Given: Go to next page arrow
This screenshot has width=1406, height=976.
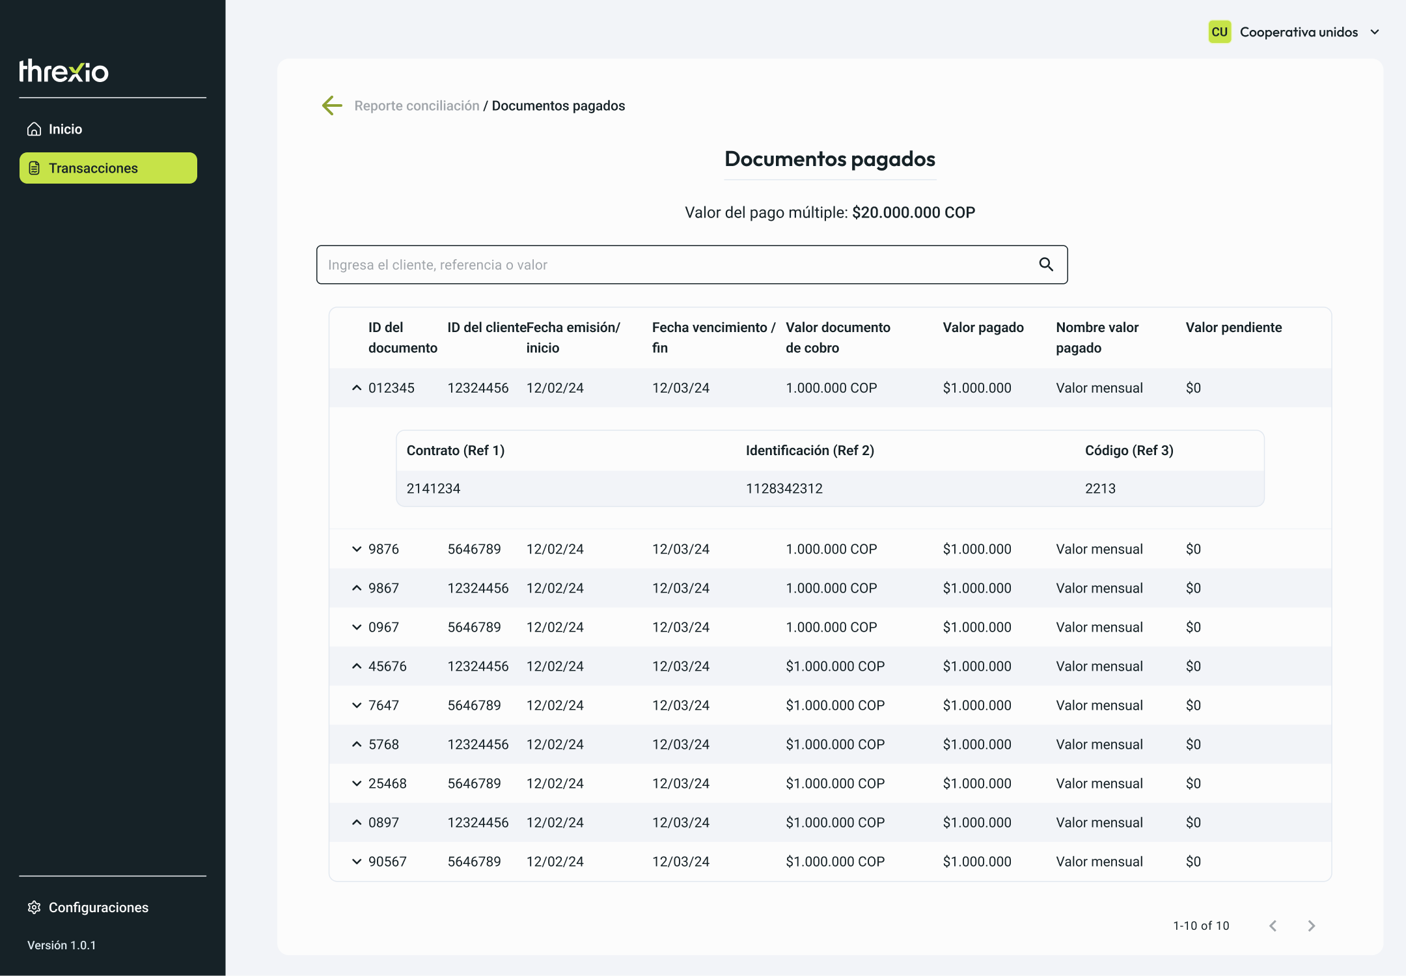Looking at the screenshot, I should click(x=1312, y=926).
